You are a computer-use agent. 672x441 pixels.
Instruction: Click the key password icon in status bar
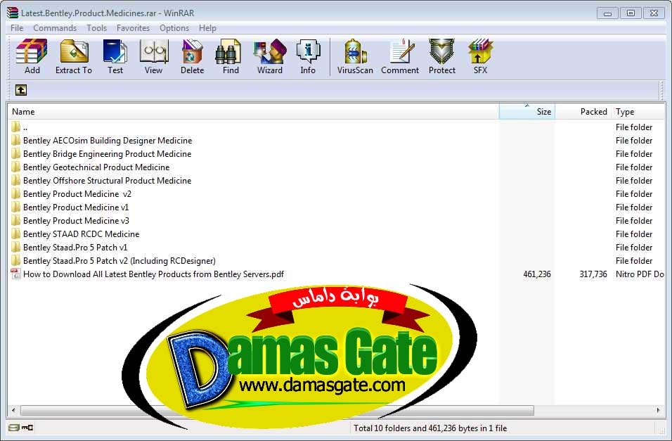(x=27, y=427)
